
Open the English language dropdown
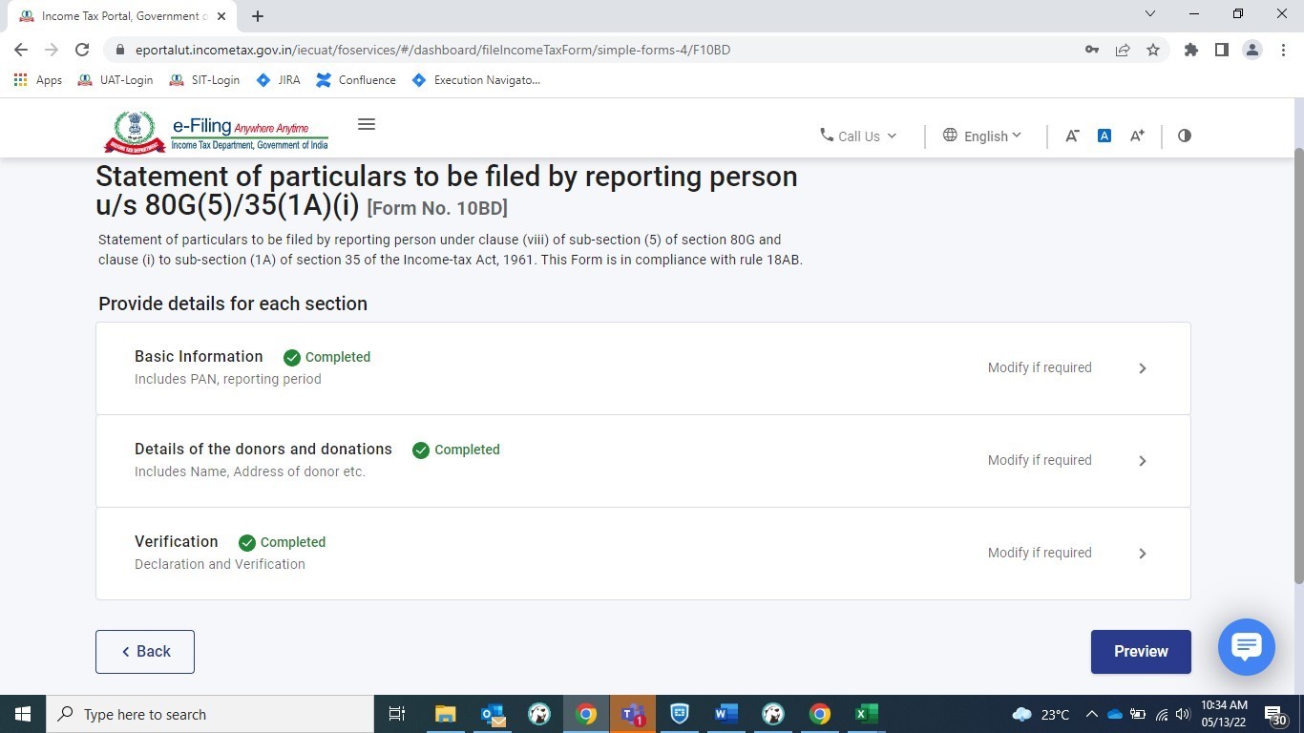[x=982, y=136]
